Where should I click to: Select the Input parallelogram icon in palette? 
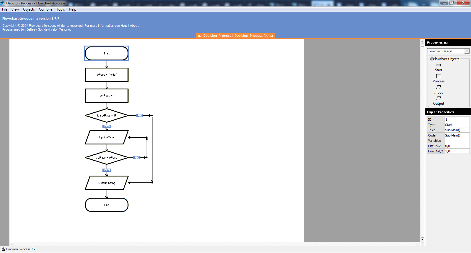(x=439, y=87)
